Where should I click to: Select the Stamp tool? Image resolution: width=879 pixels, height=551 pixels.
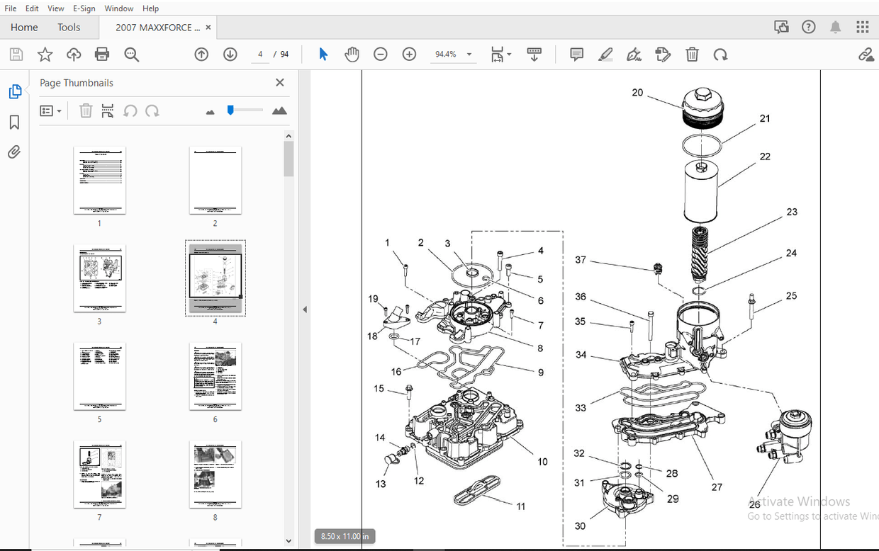pyautogui.click(x=663, y=54)
